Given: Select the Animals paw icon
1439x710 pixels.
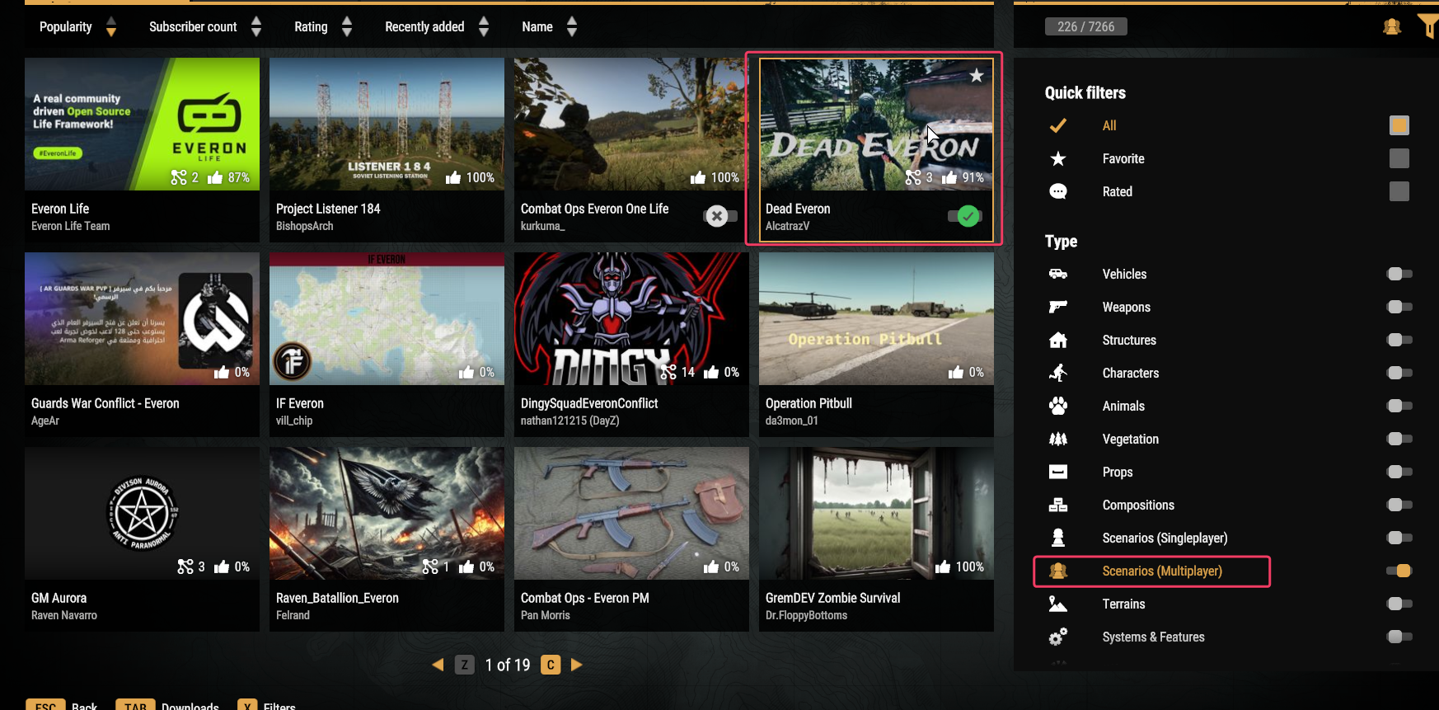Looking at the screenshot, I should coord(1058,406).
